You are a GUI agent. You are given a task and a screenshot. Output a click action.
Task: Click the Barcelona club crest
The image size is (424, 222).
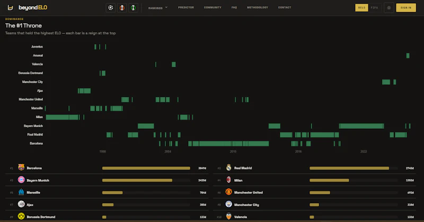click(21, 167)
